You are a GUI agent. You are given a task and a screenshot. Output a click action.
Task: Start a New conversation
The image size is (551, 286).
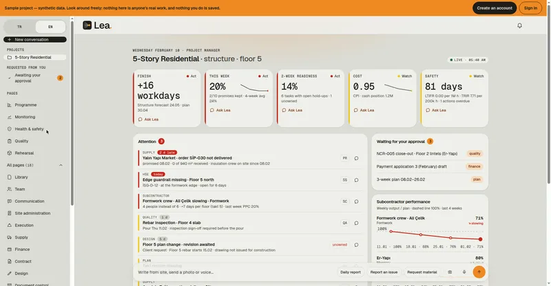[35, 40]
